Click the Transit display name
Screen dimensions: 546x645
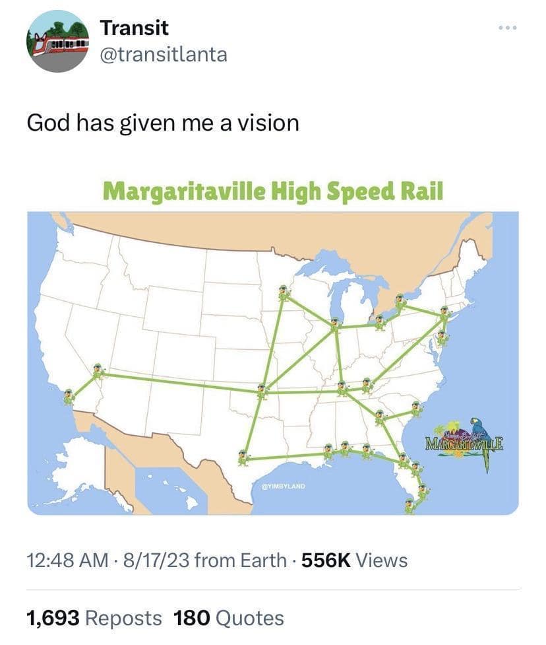pos(135,28)
